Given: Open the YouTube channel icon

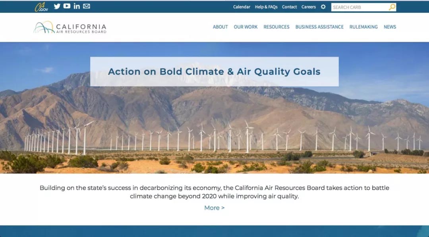Looking at the screenshot, I should 67,6.
